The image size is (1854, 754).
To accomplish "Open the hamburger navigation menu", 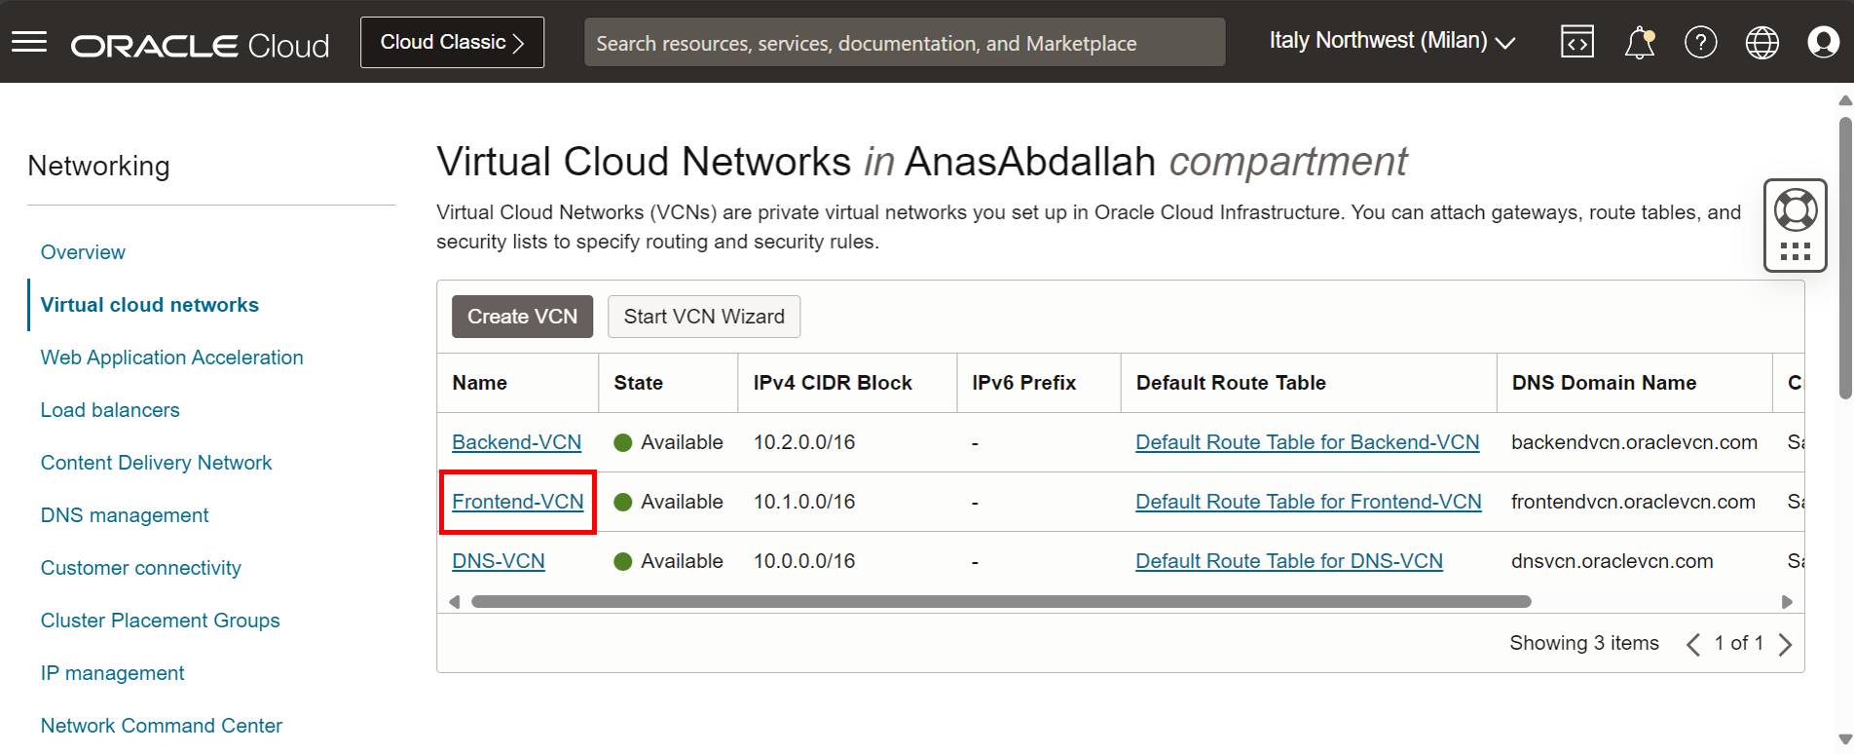I will (29, 42).
